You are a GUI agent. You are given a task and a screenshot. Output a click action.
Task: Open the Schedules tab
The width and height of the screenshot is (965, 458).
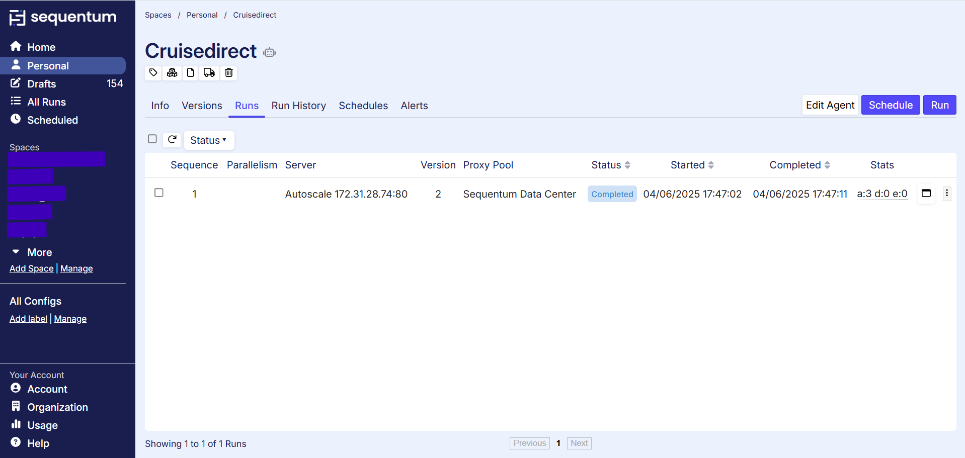[363, 106]
